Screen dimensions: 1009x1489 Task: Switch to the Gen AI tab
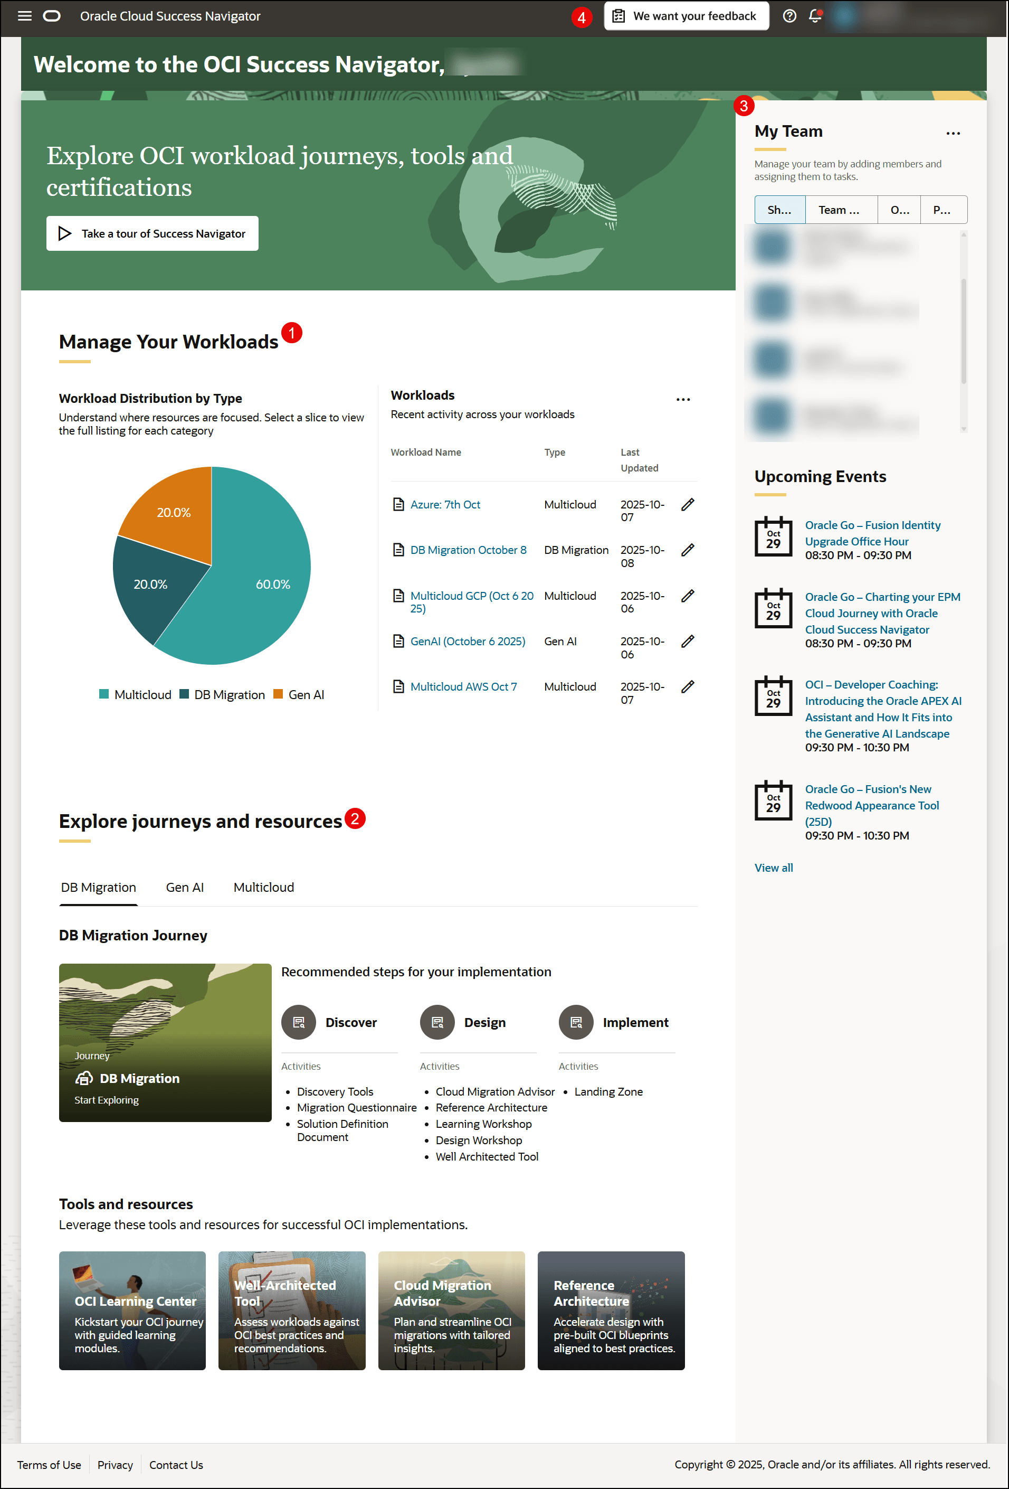[184, 888]
